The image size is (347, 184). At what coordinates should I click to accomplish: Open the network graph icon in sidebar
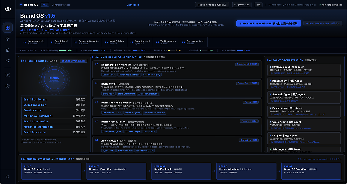click(x=8, y=75)
